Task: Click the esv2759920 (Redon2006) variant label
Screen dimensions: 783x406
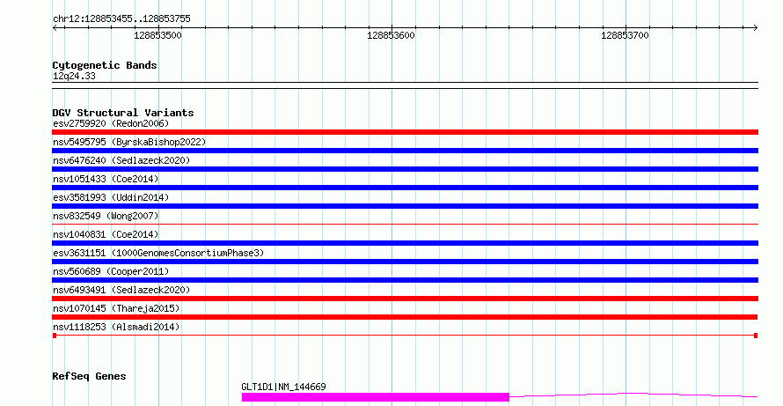Action: (111, 123)
